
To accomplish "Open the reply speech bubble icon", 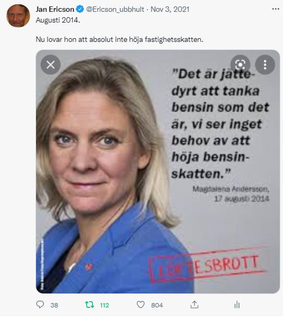I will coord(40,304).
